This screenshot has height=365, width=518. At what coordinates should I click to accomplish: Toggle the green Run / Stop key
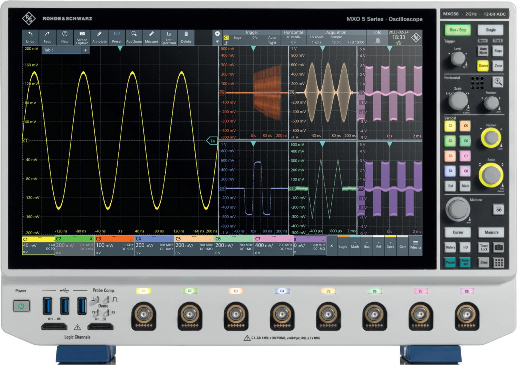458,30
